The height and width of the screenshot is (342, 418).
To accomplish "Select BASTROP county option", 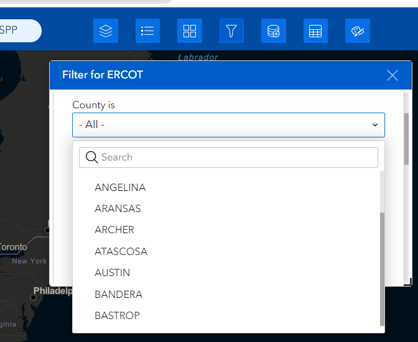I will click(x=117, y=315).
